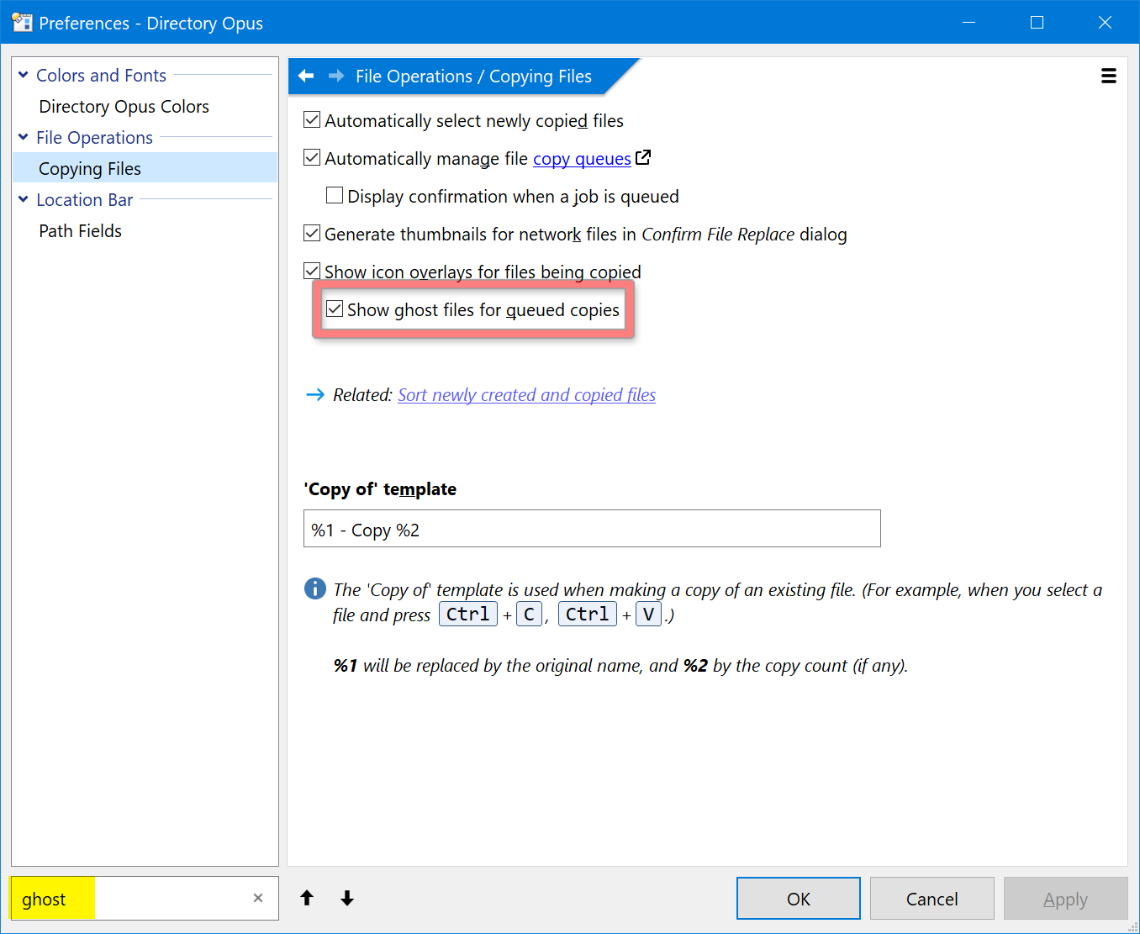Click the Cancel button

[x=932, y=899]
